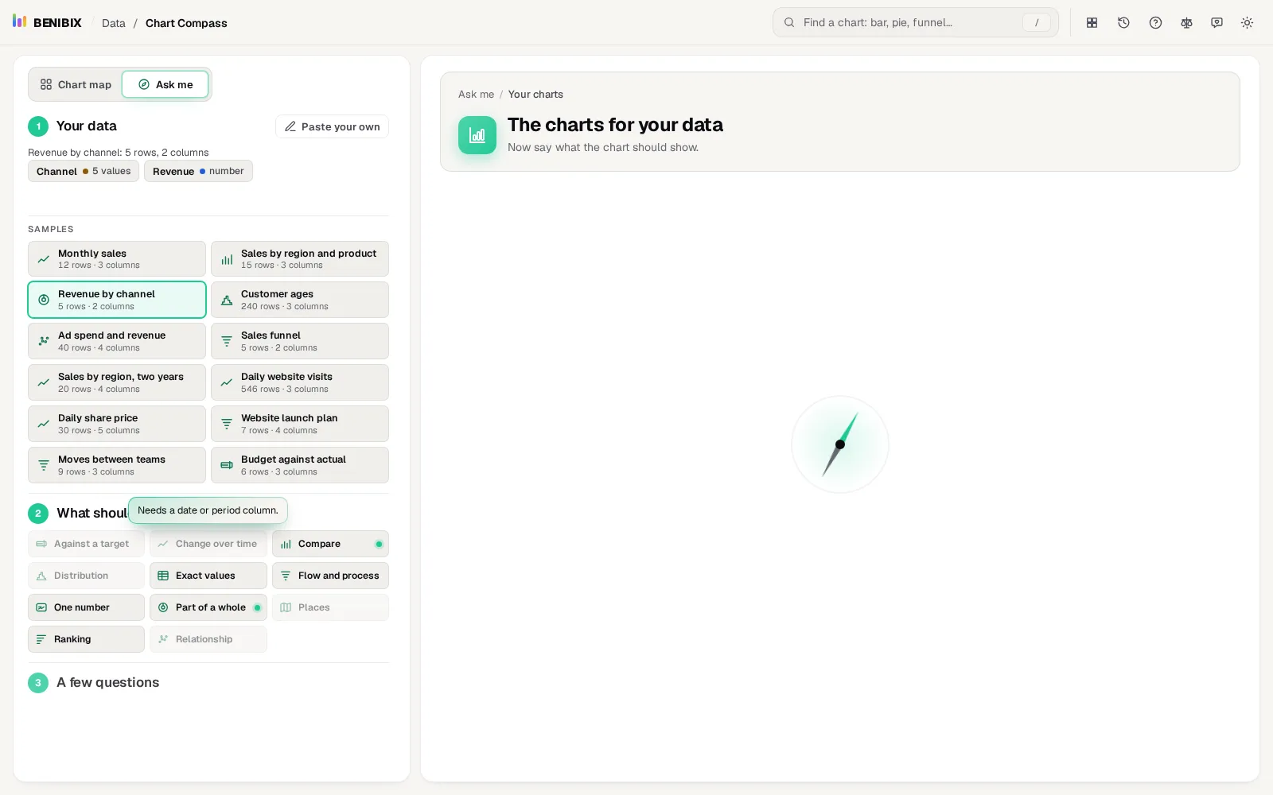The image size is (1273, 795).
Task: Select the Sales funnel sample
Action: click(300, 341)
